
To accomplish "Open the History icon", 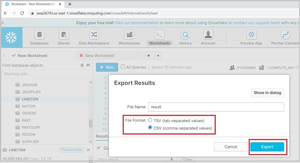I will (x=185, y=35).
